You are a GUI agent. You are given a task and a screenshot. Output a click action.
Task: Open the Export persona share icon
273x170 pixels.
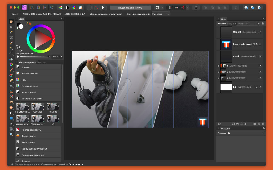[51, 7]
